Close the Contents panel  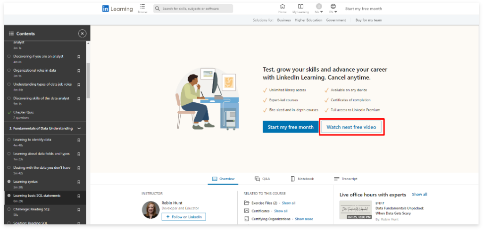(x=82, y=33)
